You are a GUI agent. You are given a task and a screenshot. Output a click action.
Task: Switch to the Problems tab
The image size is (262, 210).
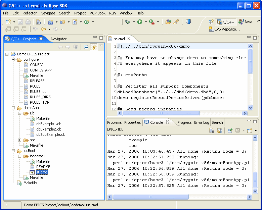click(115, 122)
